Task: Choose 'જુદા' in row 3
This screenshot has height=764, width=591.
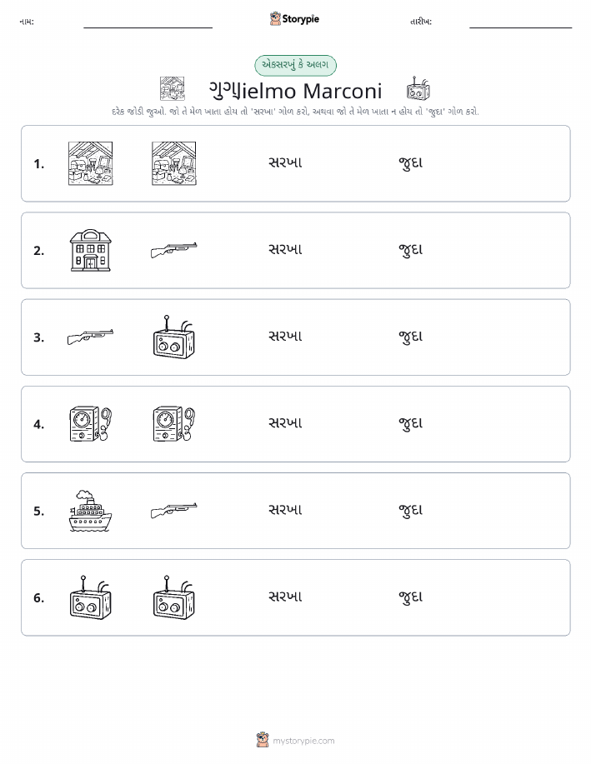Action: [x=411, y=337]
